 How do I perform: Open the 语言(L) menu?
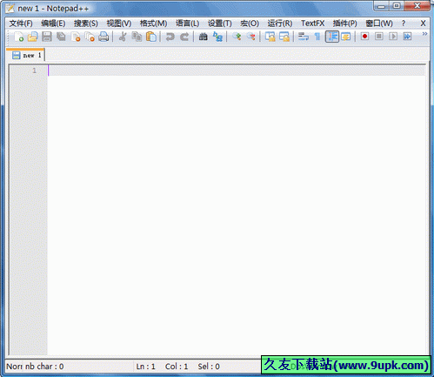click(x=187, y=24)
